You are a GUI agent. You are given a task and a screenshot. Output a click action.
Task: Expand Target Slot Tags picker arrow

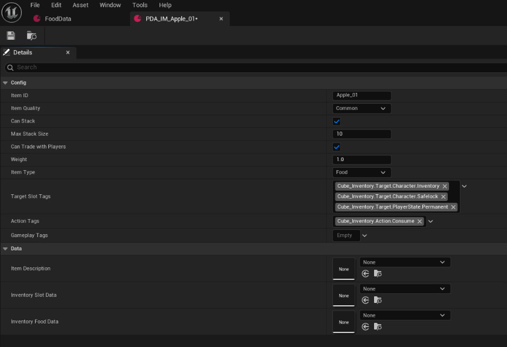tap(464, 186)
